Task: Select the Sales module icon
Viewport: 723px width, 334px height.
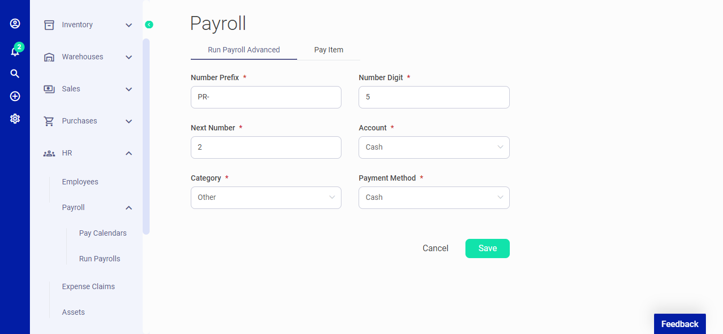Action: coord(49,89)
